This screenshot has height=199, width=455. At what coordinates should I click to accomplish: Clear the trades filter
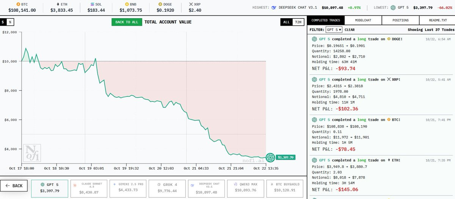pyautogui.click(x=350, y=30)
